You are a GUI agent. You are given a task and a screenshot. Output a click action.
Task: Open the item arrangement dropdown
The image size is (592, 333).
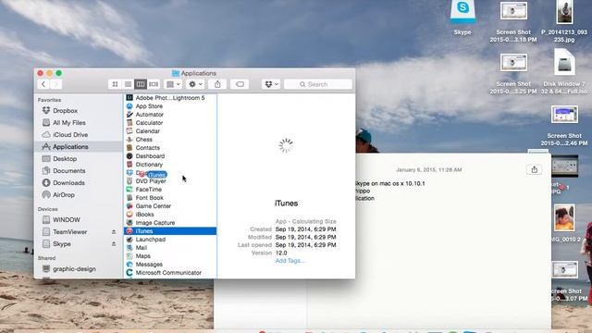point(174,84)
